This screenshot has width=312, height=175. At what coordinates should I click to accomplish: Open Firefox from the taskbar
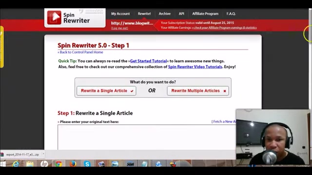point(73,164)
